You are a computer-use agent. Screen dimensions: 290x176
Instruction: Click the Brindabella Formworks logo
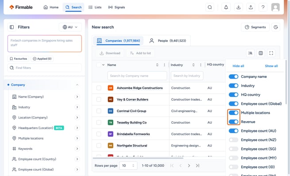(x=110, y=134)
